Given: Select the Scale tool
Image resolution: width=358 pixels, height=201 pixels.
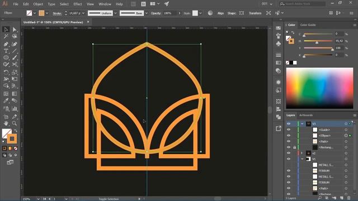Looking at the screenshot, I should coord(15,72).
